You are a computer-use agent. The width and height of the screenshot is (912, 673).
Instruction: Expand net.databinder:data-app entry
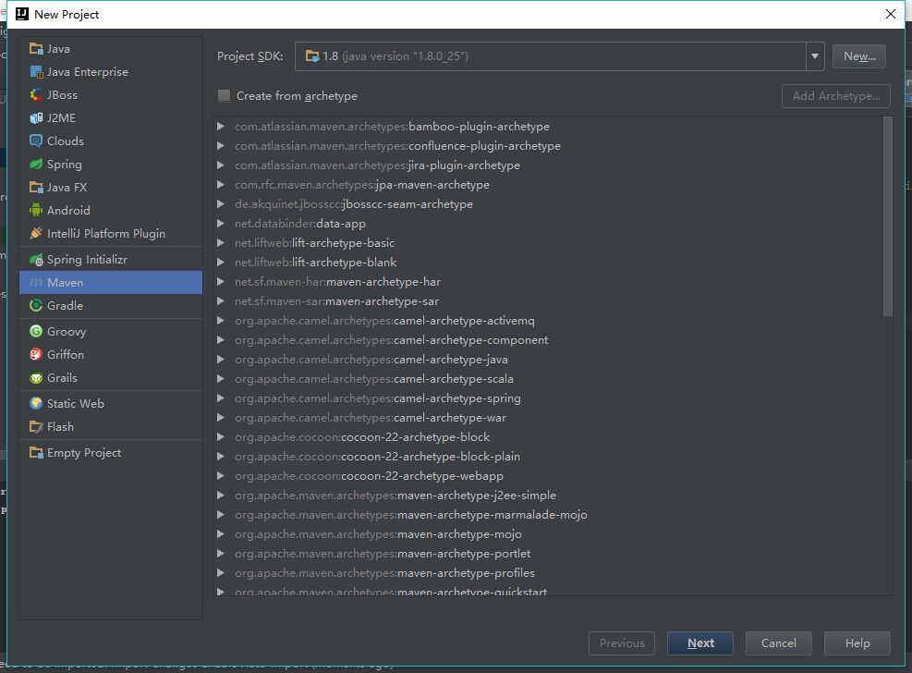pos(221,224)
